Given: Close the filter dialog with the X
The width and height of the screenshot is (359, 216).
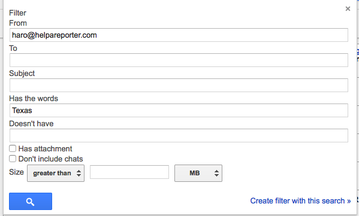Looking at the screenshot, I should (x=348, y=9).
